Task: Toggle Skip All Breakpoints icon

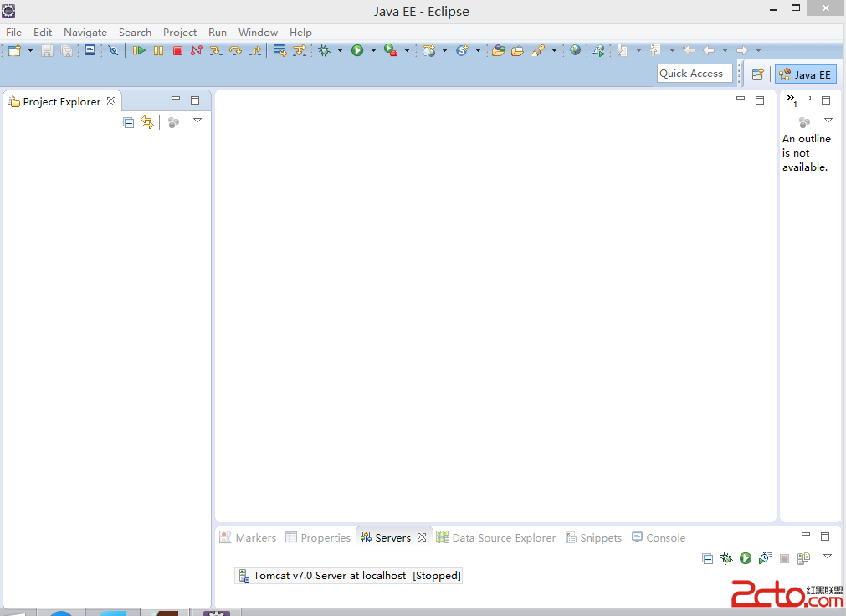Action: point(113,50)
